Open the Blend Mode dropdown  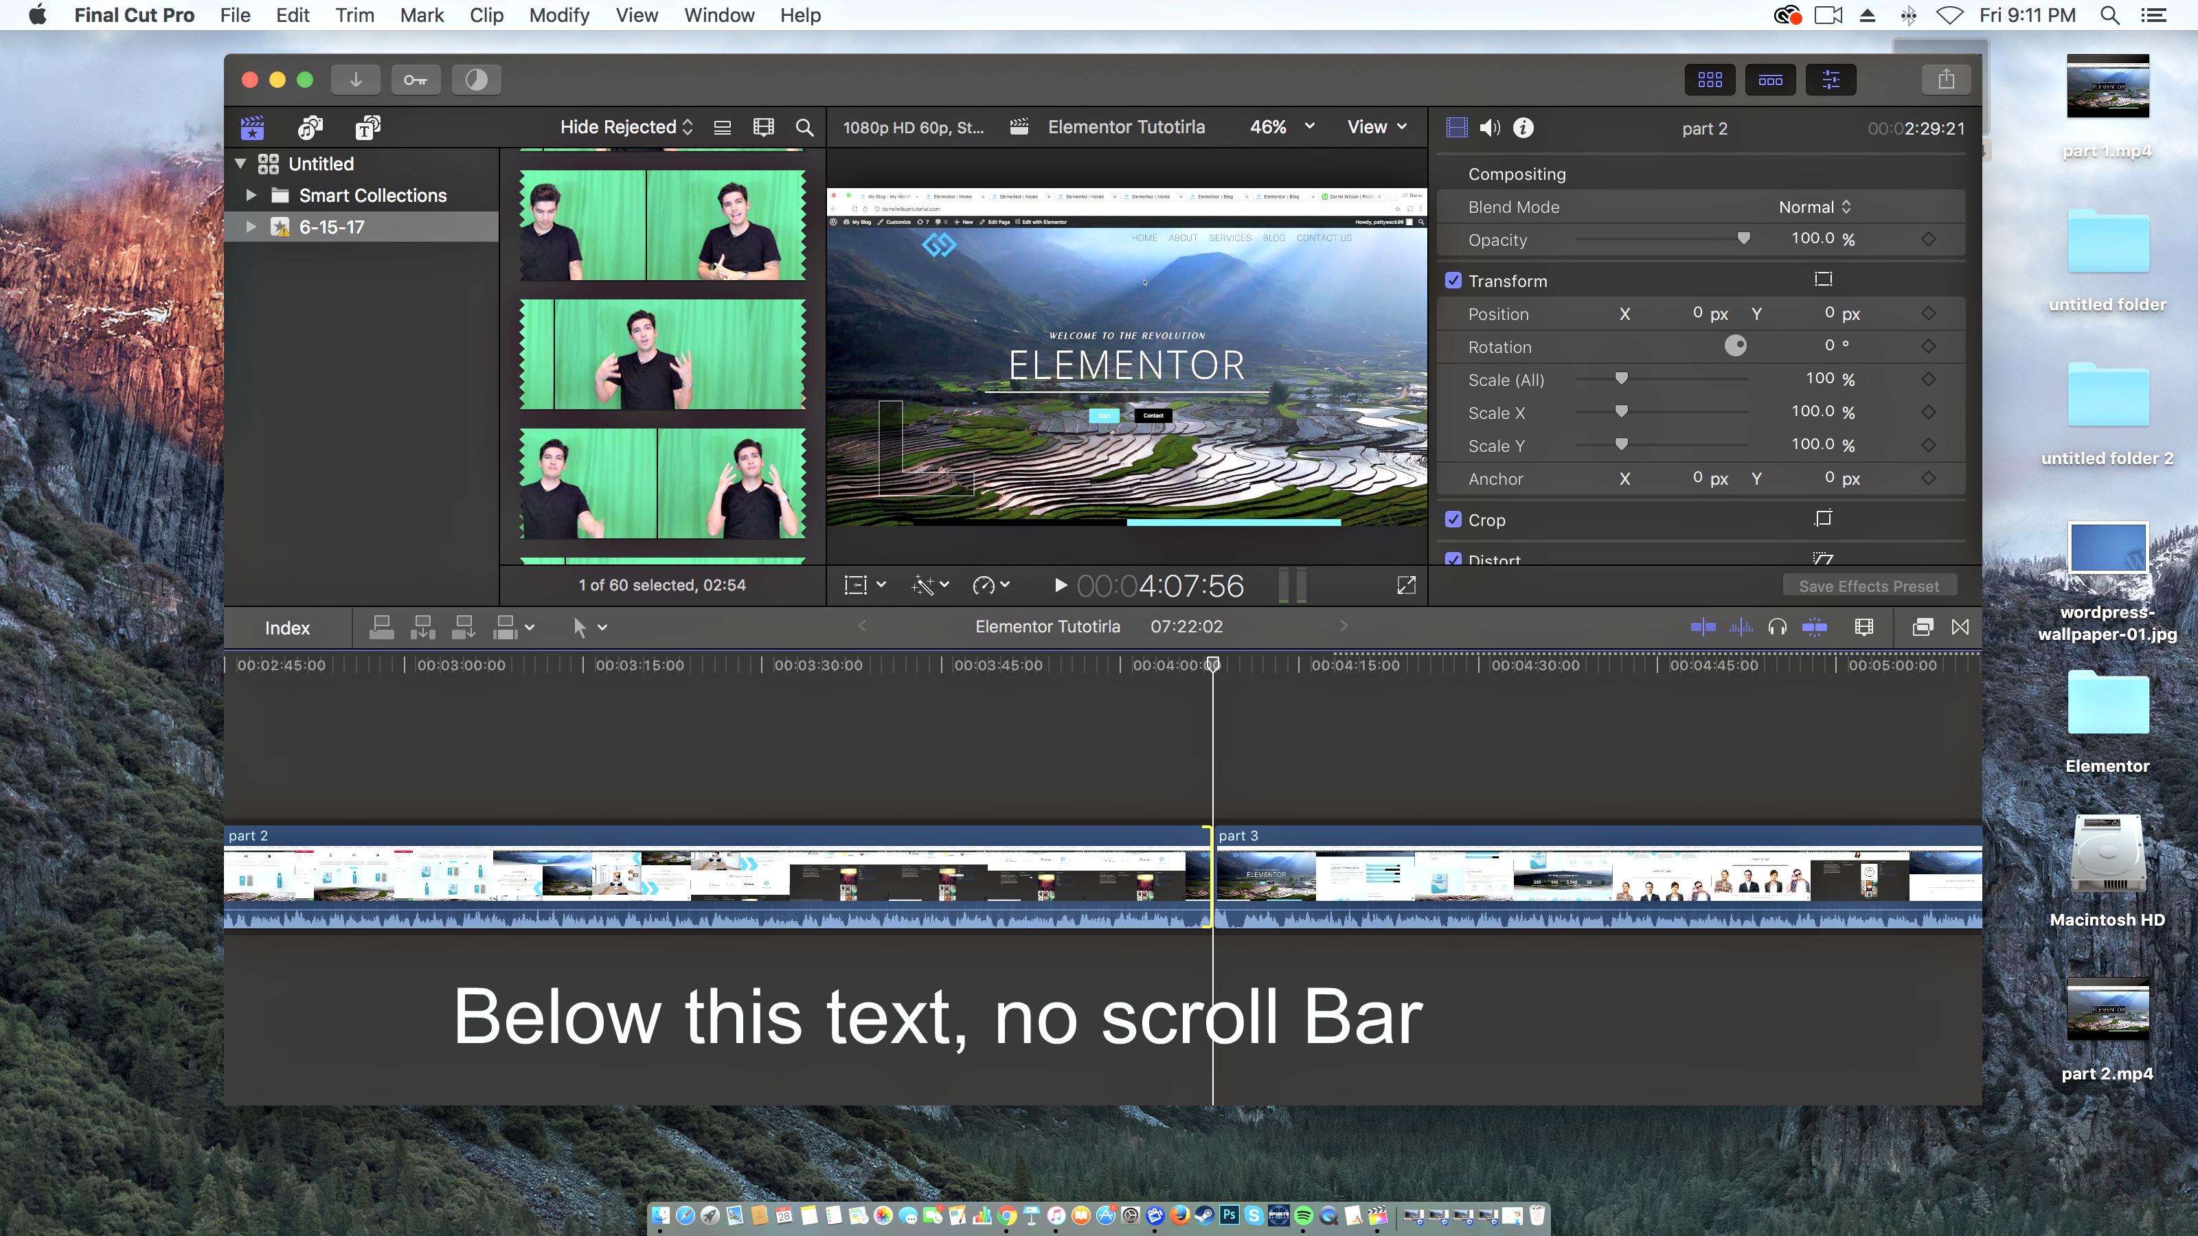(x=1814, y=207)
